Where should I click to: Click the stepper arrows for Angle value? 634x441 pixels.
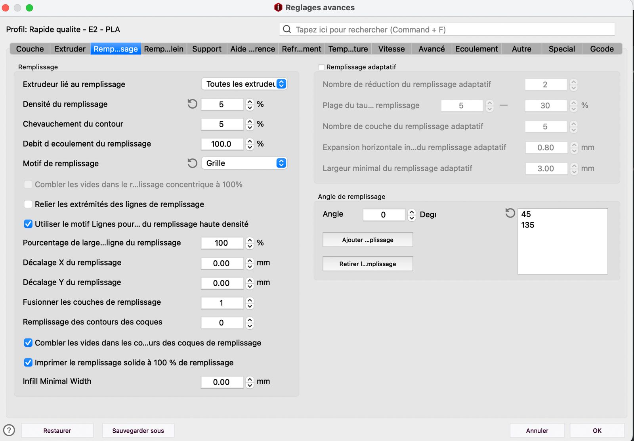coord(412,215)
